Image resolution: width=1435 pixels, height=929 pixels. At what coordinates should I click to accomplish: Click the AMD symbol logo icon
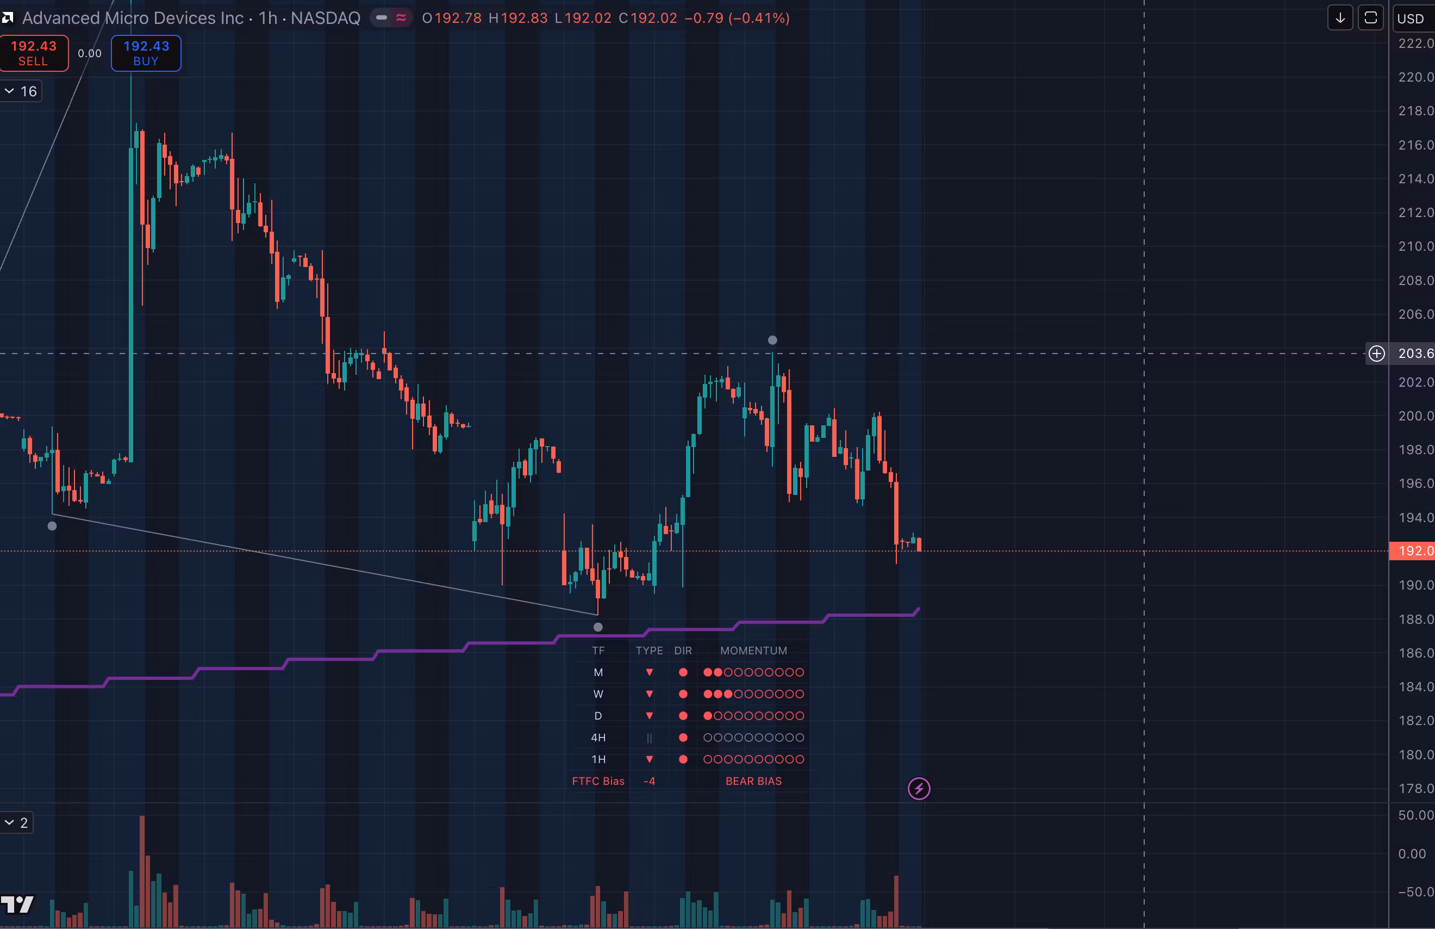7,18
